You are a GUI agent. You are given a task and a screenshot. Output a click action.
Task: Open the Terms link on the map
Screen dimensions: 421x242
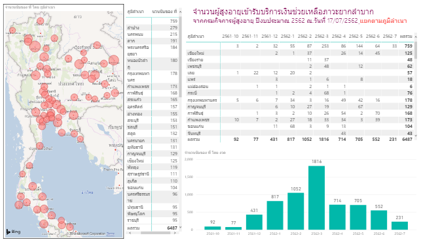[x=111, y=234]
